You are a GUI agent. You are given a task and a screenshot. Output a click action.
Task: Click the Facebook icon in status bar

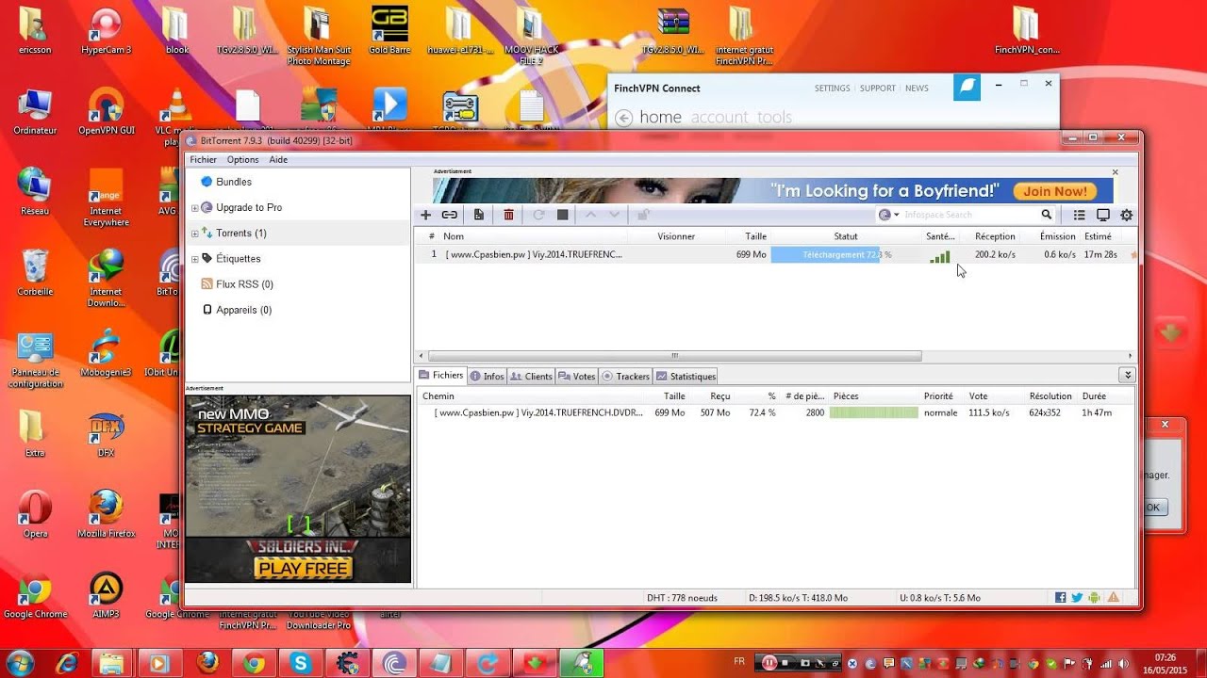(x=1060, y=597)
